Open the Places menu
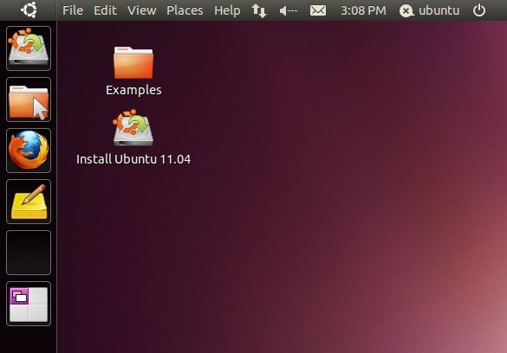 [185, 10]
